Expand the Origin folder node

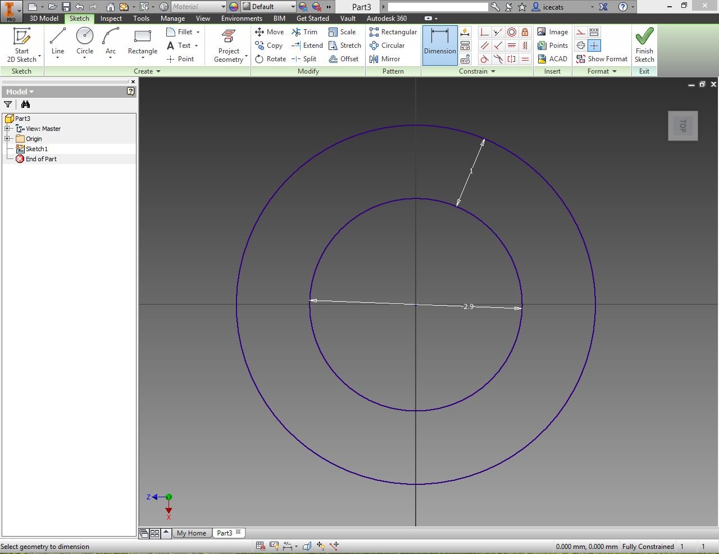7,139
